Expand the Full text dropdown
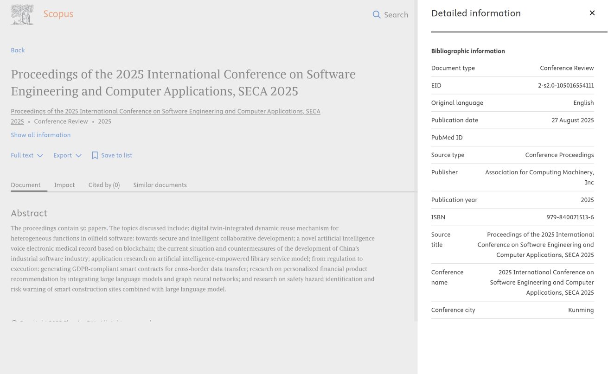The image size is (608, 374). [27, 155]
